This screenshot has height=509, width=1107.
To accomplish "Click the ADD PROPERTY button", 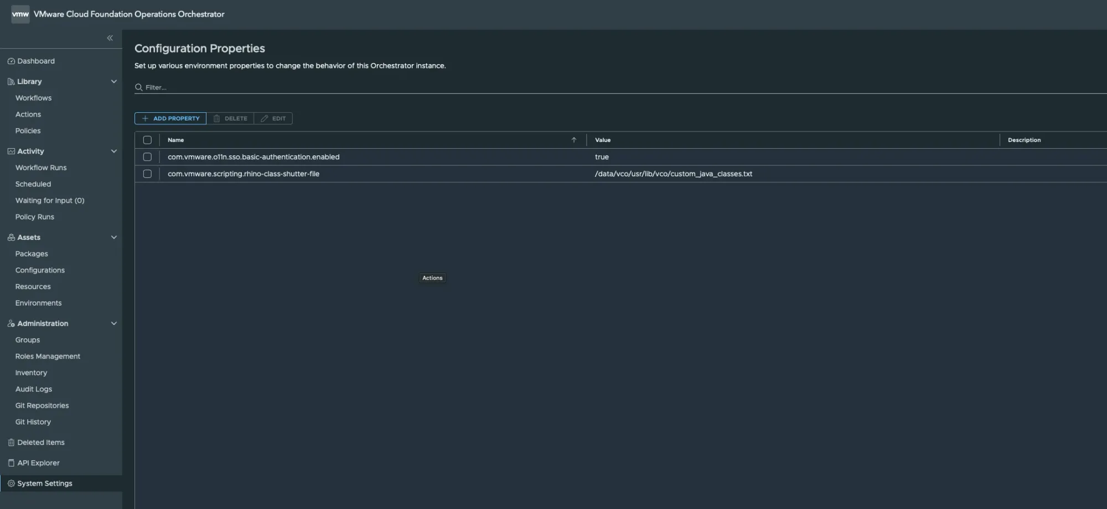I will tap(170, 119).
